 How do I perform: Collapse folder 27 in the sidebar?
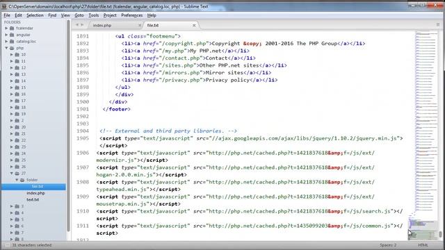point(12,173)
